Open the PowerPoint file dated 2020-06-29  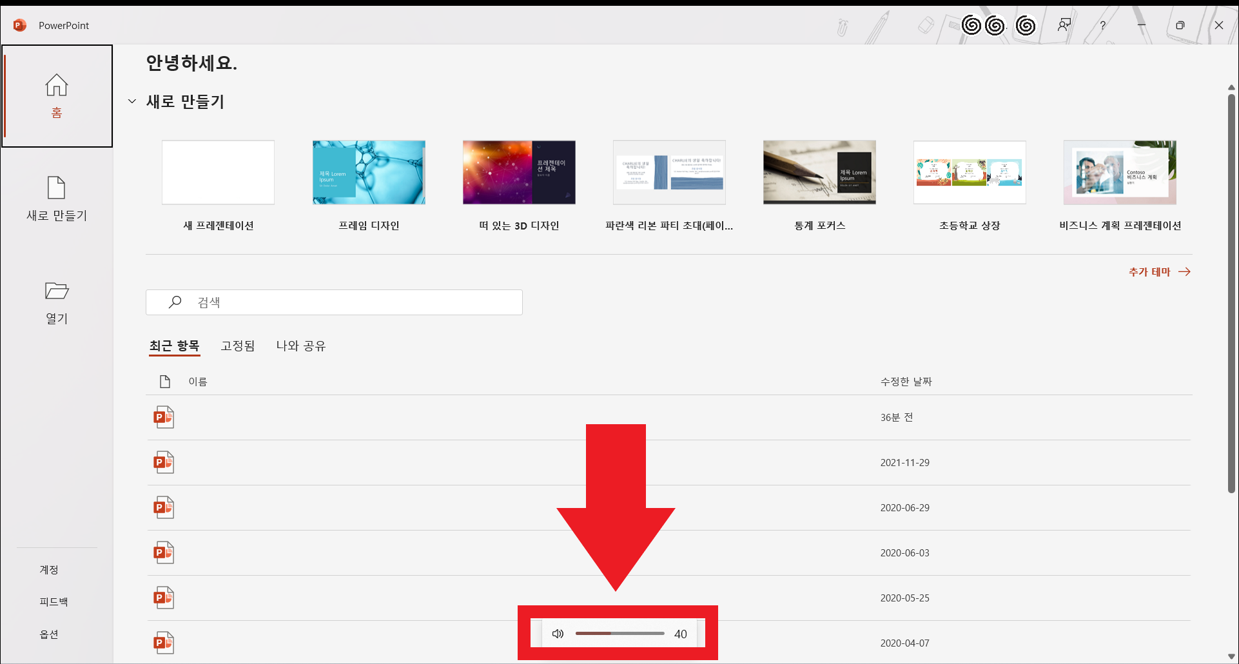tap(668, 507)
